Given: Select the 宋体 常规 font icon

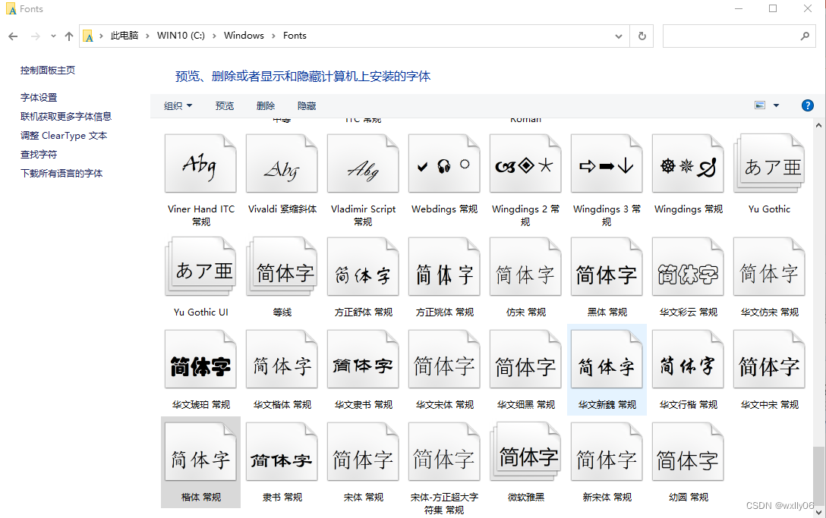Looking at the screenshot, I should tap(363, 452).
